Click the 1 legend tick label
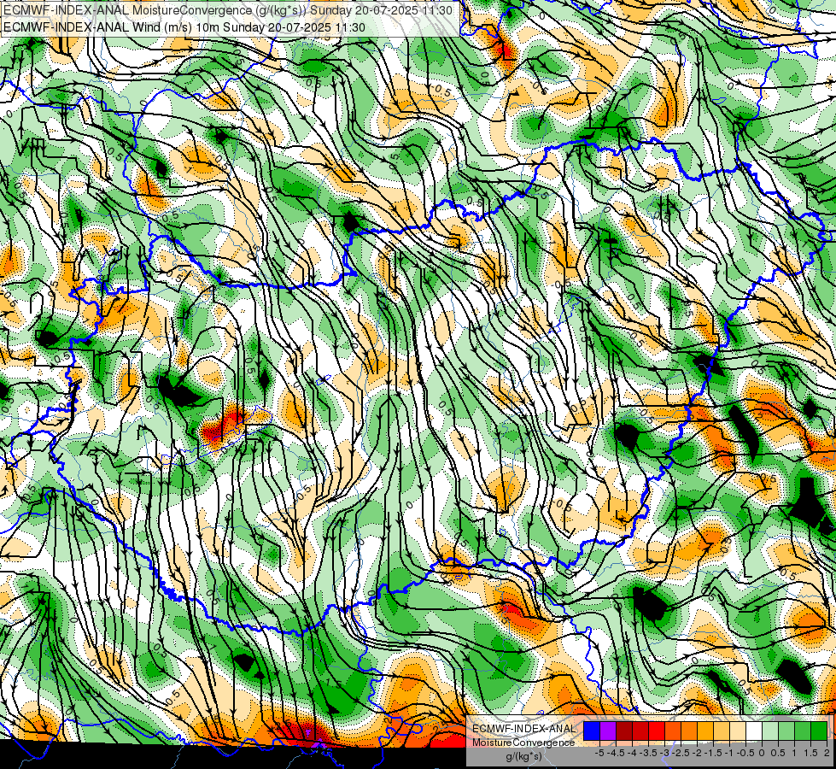 (x=794, y=753)
